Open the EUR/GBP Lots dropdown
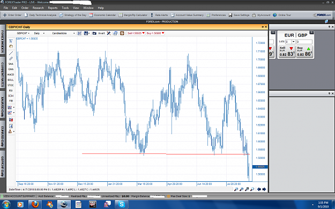The image size is (335, 209). pos(294,42)
